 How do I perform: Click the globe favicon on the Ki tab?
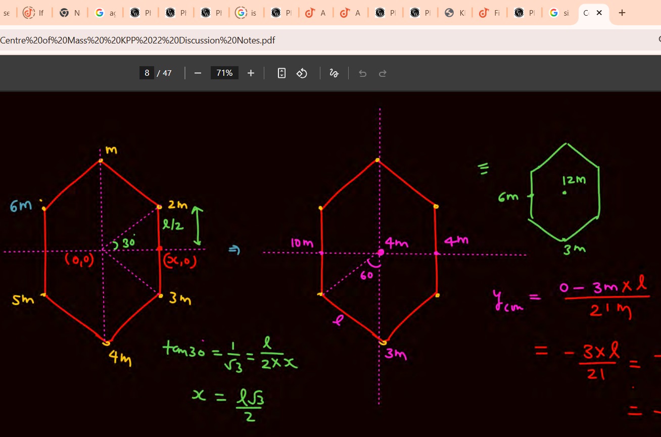[x=448, y=13]
